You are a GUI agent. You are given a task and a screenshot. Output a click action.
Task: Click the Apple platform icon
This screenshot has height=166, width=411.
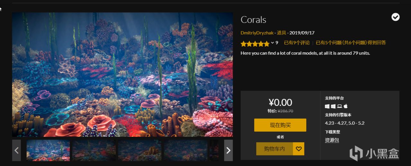(345, 106)
